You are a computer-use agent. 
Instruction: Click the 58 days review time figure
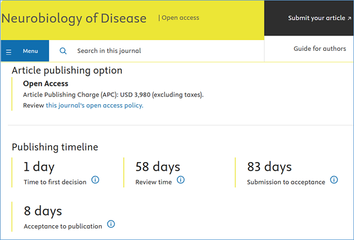(158, 167)
